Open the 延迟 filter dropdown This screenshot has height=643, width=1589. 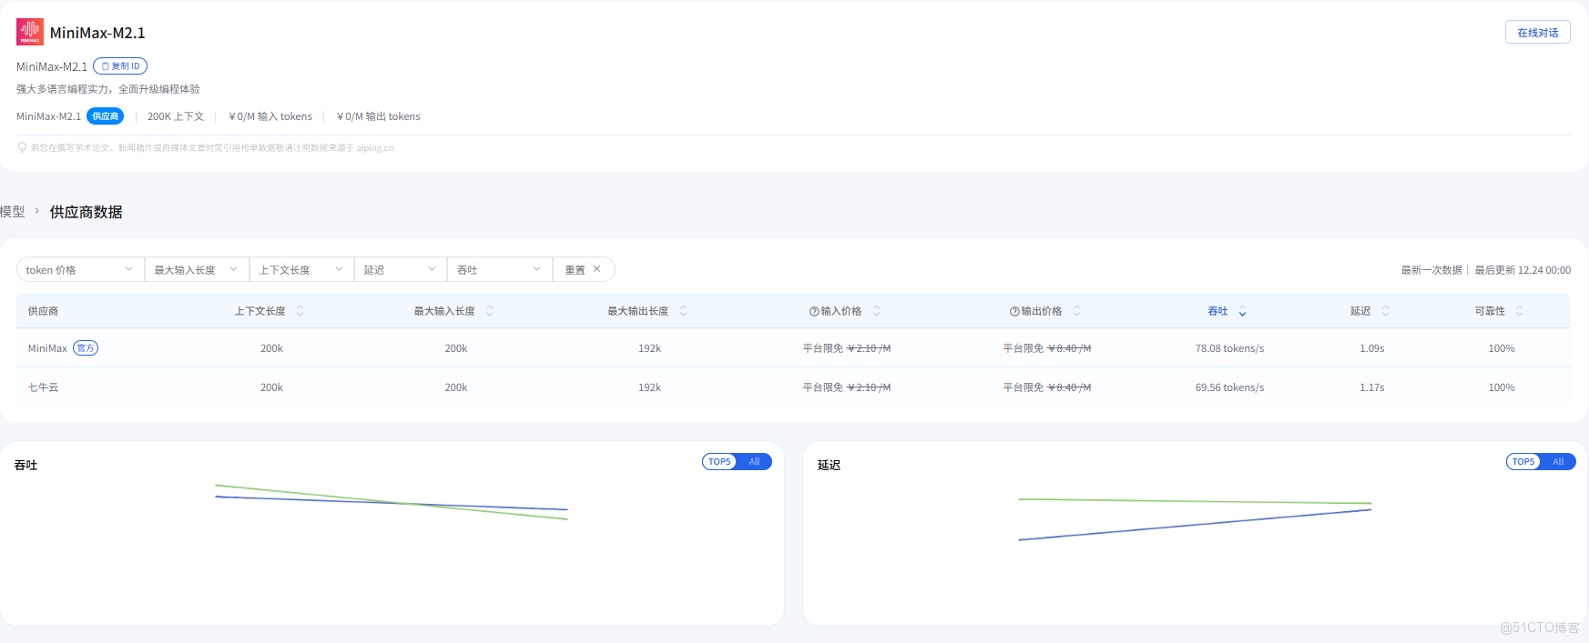[400, 270]
